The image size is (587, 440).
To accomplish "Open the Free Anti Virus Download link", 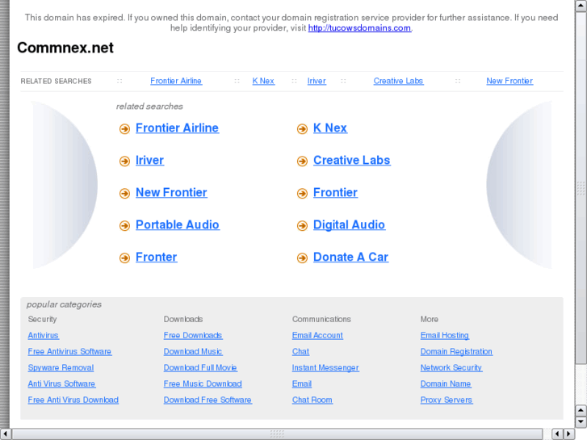I will (73, 400).
